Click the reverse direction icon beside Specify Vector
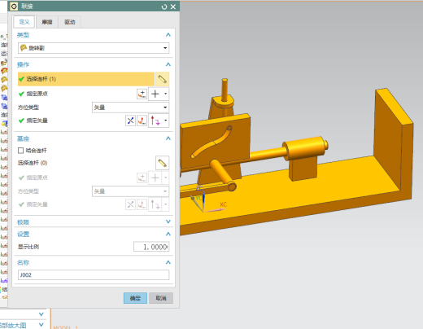Viewport: 423px width, 329px height. coord(130,121)
